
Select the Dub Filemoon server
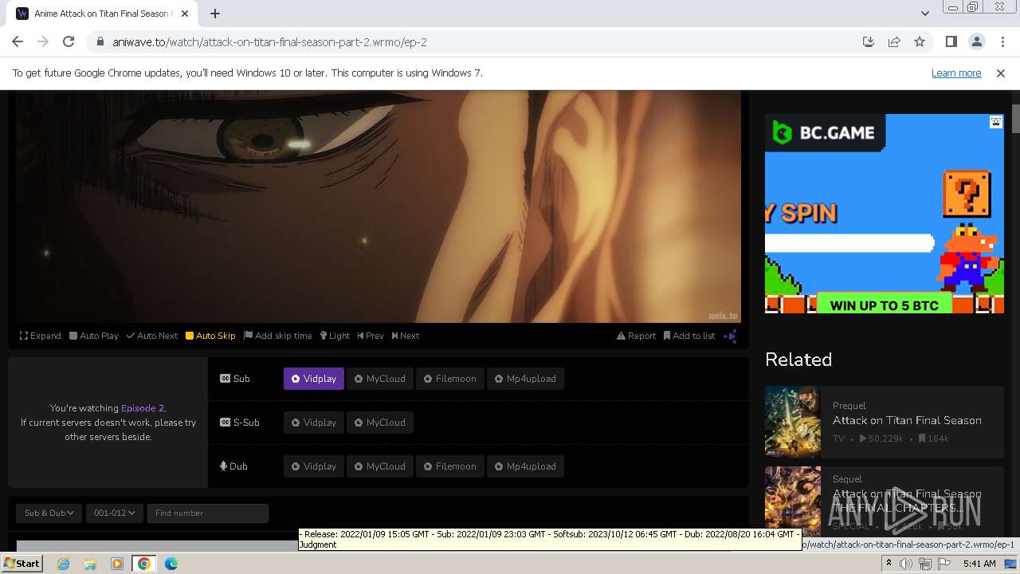(x=450, y=466)
